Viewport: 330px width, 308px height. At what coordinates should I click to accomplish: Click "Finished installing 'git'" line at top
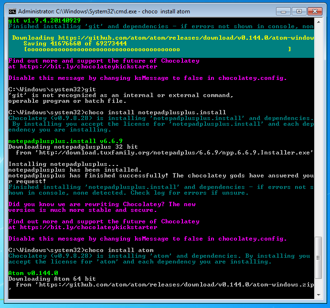click(161, 26)
